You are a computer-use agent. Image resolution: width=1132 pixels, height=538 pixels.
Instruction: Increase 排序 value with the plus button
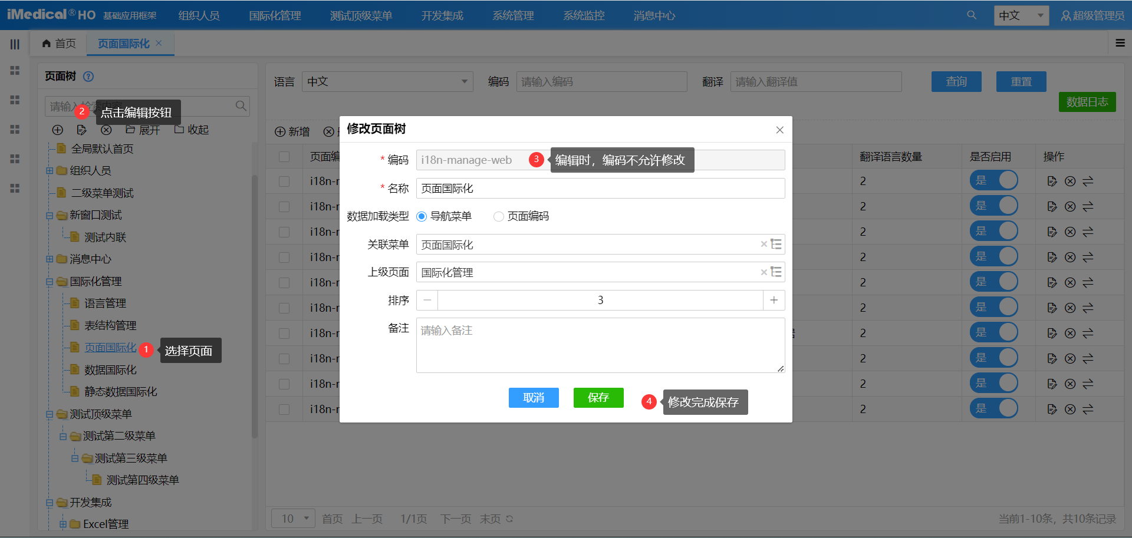[774, 300]
